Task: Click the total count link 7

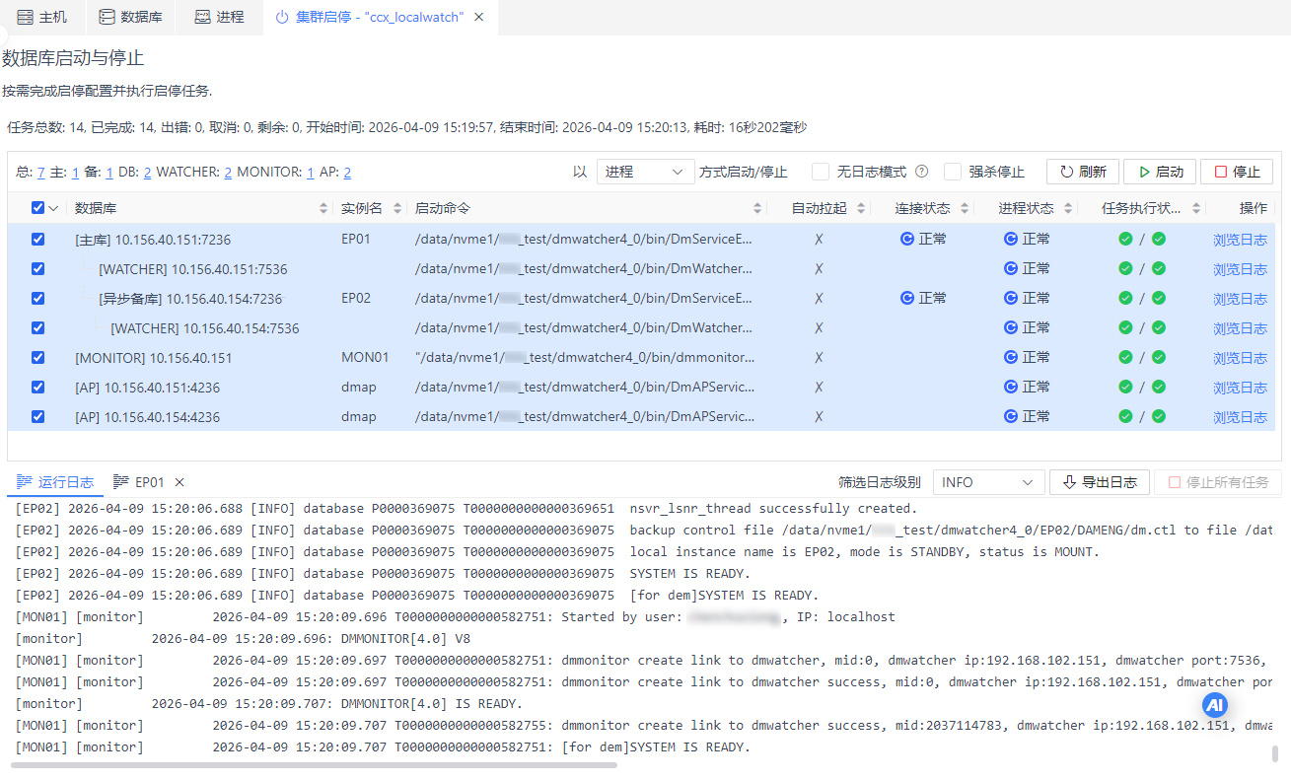Action: (41, 172)
